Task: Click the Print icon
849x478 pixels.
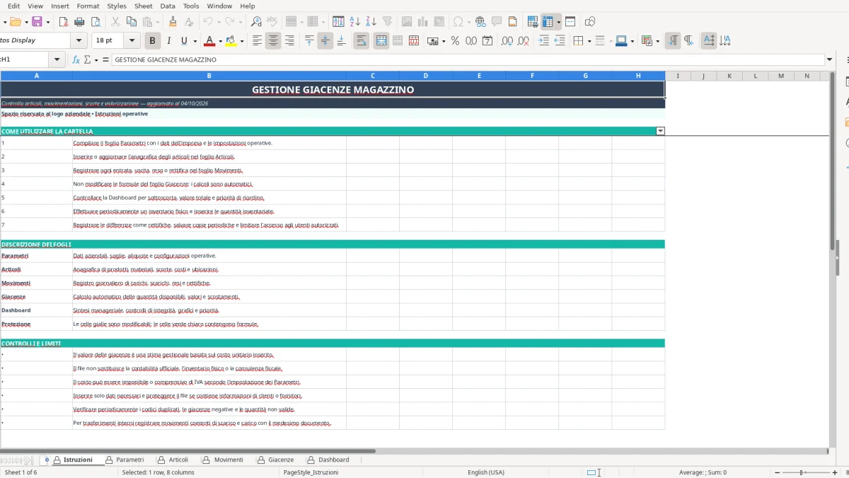Action: [79, 22]
